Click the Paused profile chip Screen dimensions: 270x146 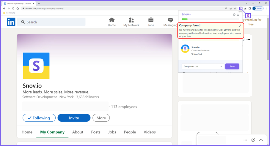click(x=258, y=8)
